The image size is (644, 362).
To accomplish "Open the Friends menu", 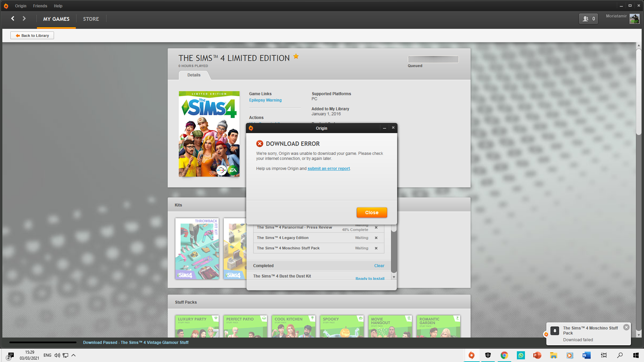I will click(40, 6).
